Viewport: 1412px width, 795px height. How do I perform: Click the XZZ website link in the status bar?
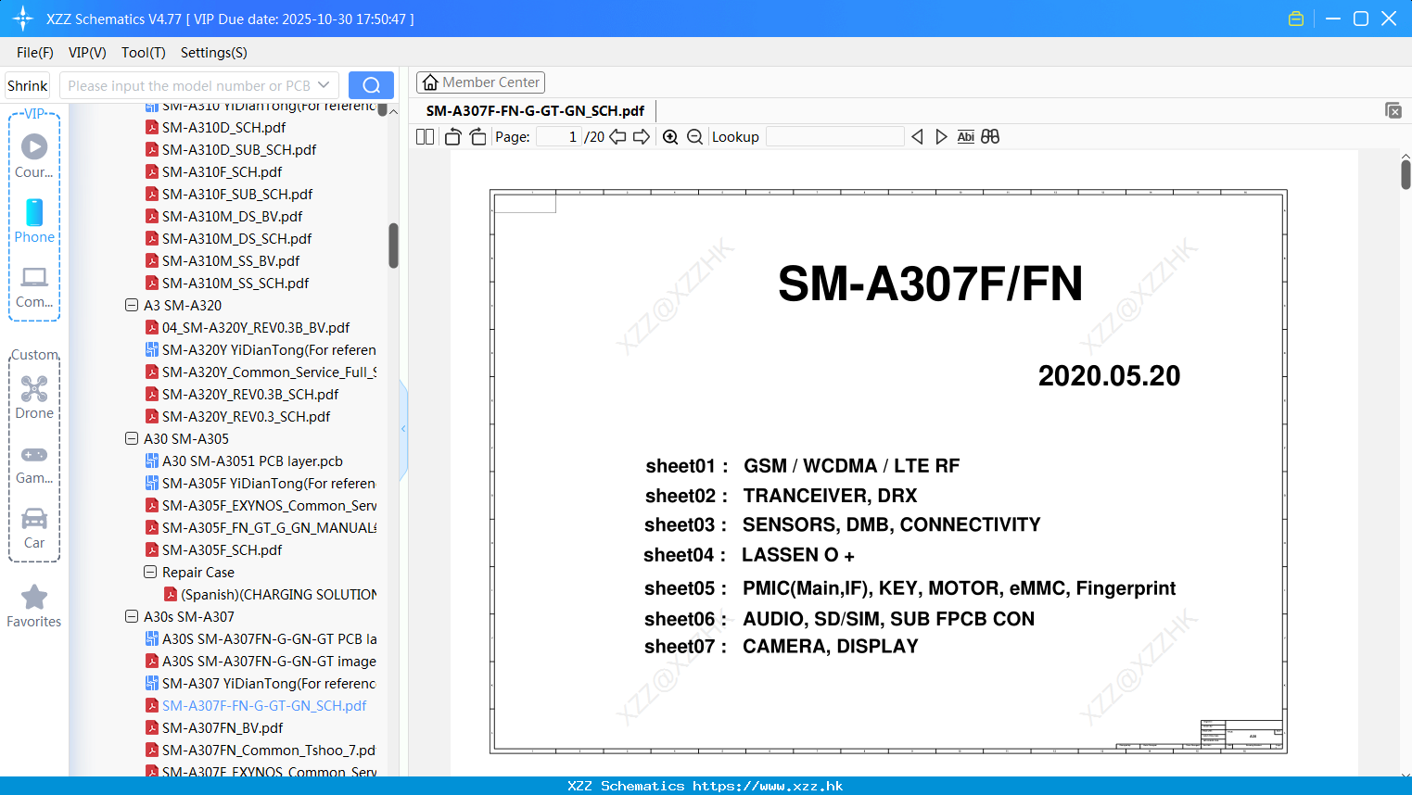coord(768,786)
